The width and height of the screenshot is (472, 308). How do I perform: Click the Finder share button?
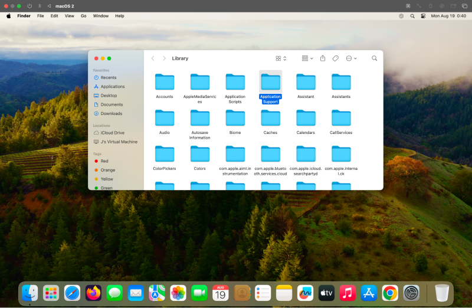click(323, 58)
